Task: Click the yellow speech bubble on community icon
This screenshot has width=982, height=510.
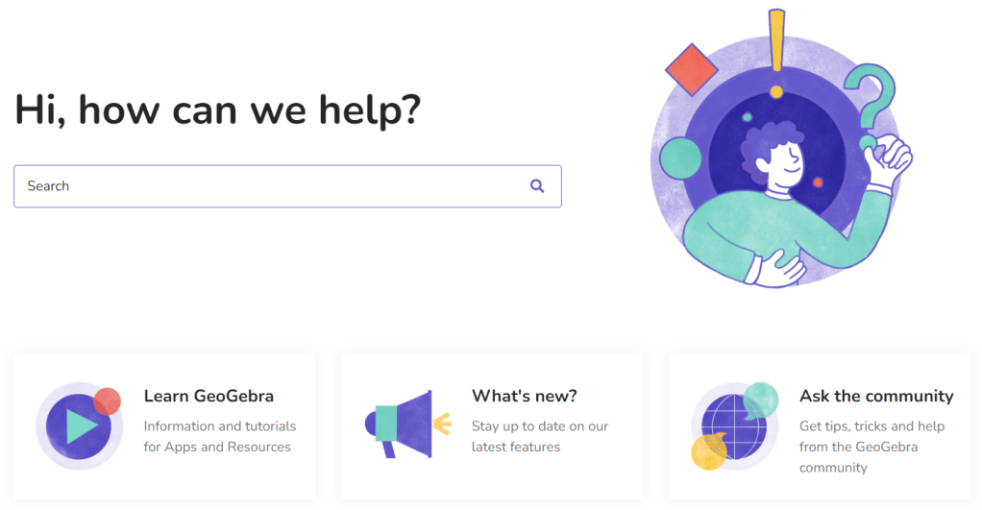Action: [709, 451]
